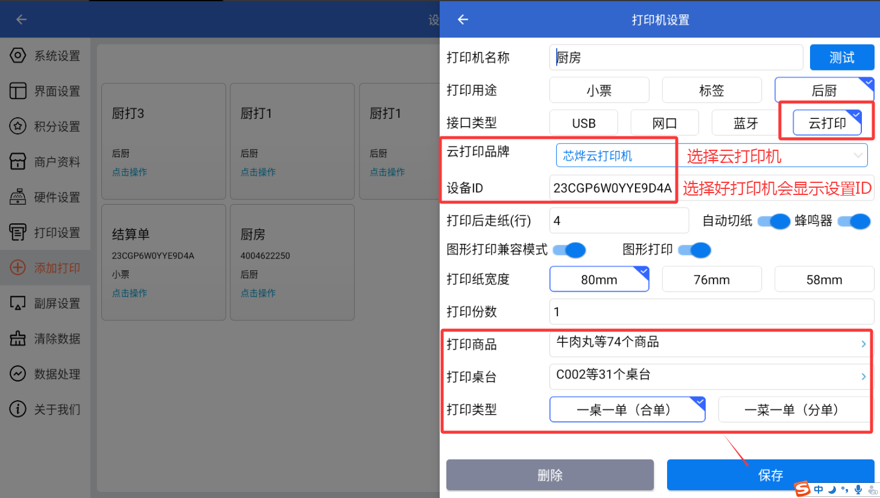Click the 保存 button

pos(770,475)
